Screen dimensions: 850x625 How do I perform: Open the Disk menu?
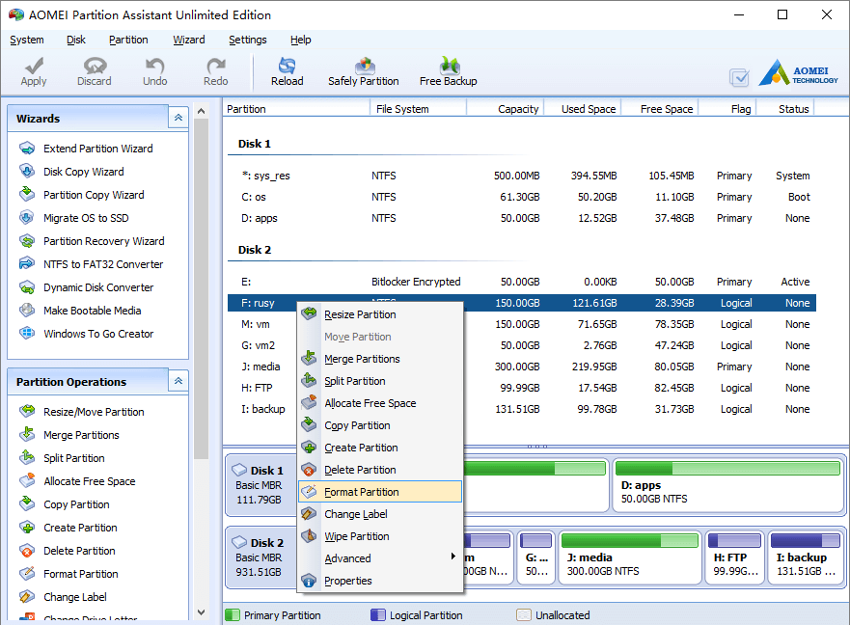click(76, 40)
